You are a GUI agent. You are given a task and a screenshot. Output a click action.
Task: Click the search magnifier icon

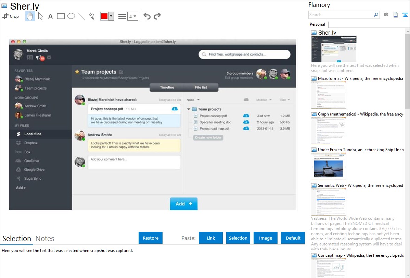(376, 15)
